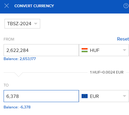This screenshot has height=115, width=129.
Task: Close the Convert Currency panel
Action: click(7, 6)
